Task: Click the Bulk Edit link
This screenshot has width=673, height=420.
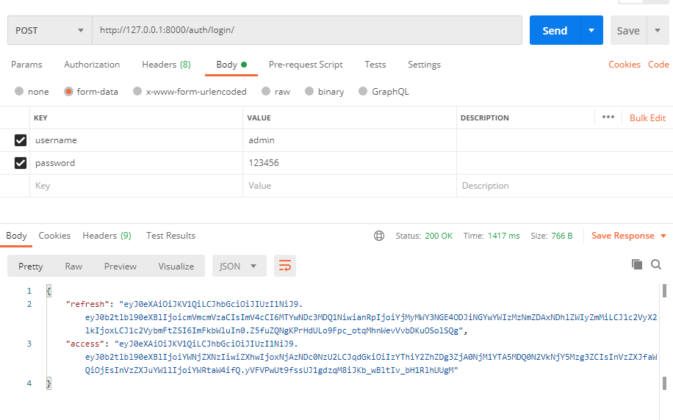Action: pyautogui.click(x=648, y=118)
